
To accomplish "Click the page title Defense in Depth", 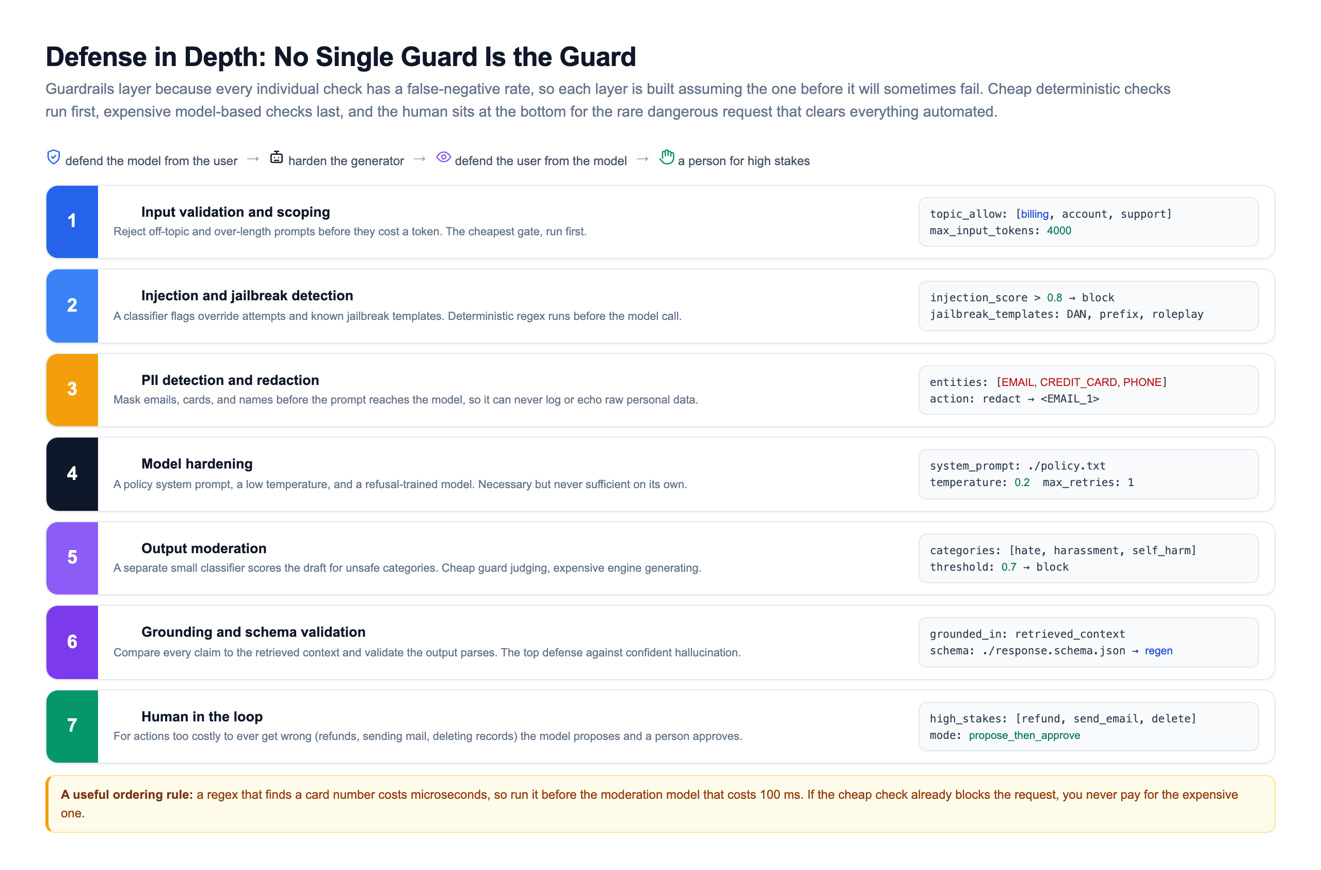I will pos(341,57).
